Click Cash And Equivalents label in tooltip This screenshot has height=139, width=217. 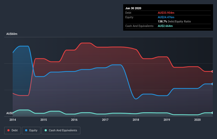tap(139, 26)
